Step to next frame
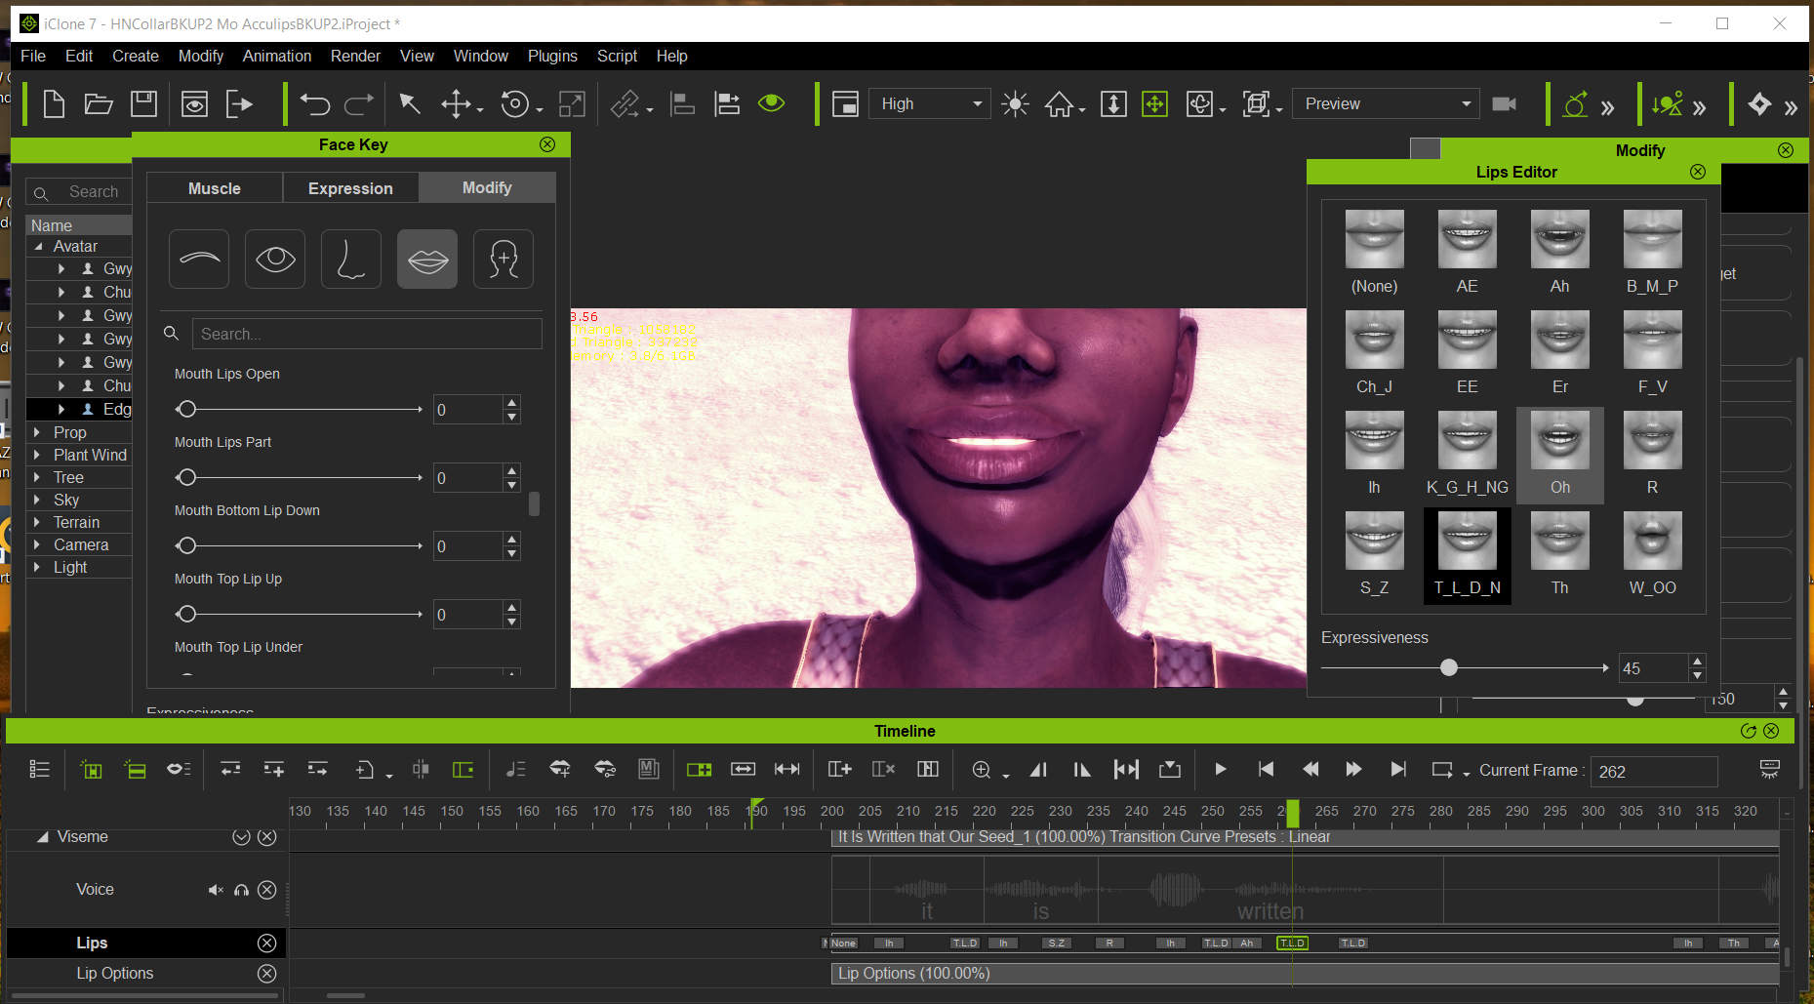1814x1004 pixels. click(1353, 770)
